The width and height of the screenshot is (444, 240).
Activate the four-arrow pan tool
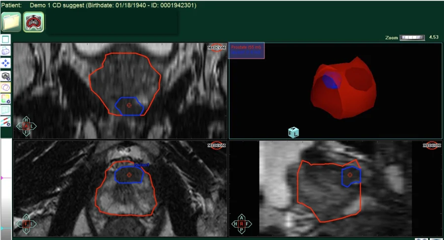[5, 63]
